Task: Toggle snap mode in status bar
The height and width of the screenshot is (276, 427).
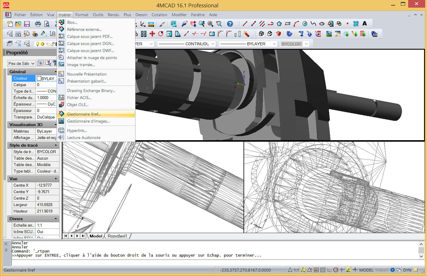Action: (x=316, y=270)
